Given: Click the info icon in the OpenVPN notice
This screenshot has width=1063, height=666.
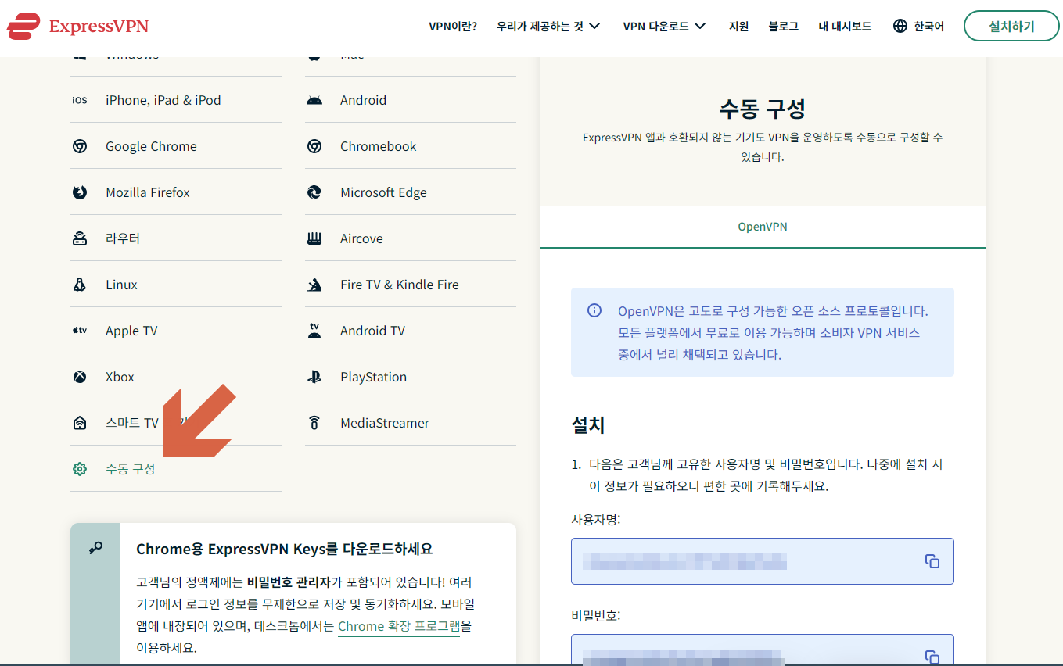Looking at the screenshot, I should (x=594, y=310).
